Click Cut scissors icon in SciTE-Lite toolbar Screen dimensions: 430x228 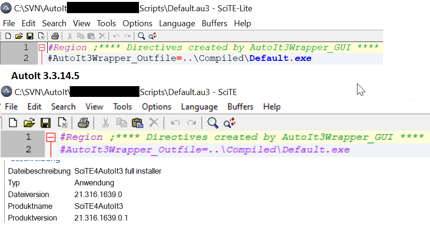tap(70, 36)
